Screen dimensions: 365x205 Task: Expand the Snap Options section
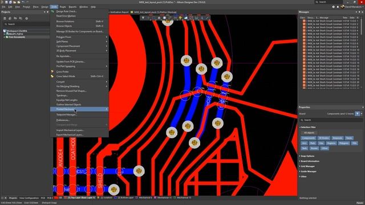click(307, 156)
